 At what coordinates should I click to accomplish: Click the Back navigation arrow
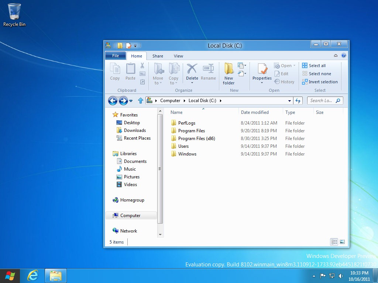tap(113, 101)
